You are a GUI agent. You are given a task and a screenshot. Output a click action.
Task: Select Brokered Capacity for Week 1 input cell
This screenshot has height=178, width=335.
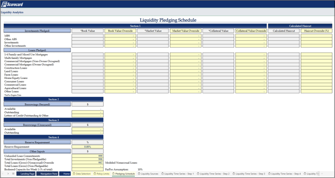(88, 169)
